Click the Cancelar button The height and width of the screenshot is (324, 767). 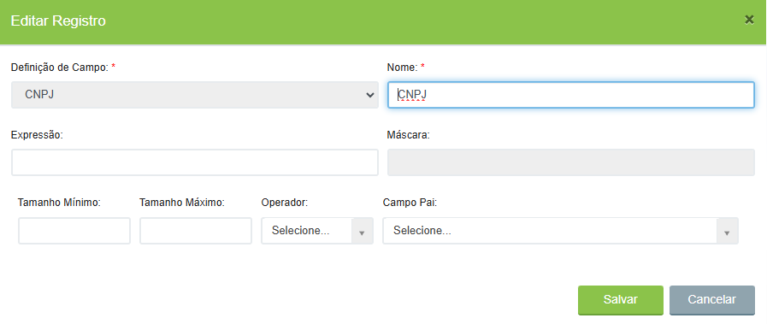pos(711,299)
